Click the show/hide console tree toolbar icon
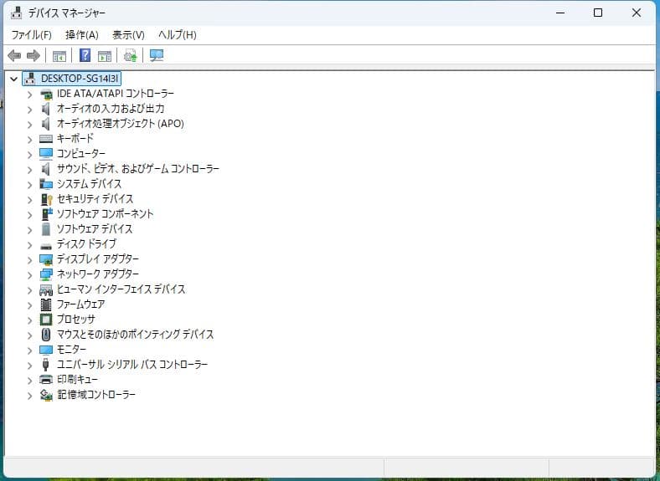Image resolution: width=660 pixels, height=481 pixels. click(59, 55)
